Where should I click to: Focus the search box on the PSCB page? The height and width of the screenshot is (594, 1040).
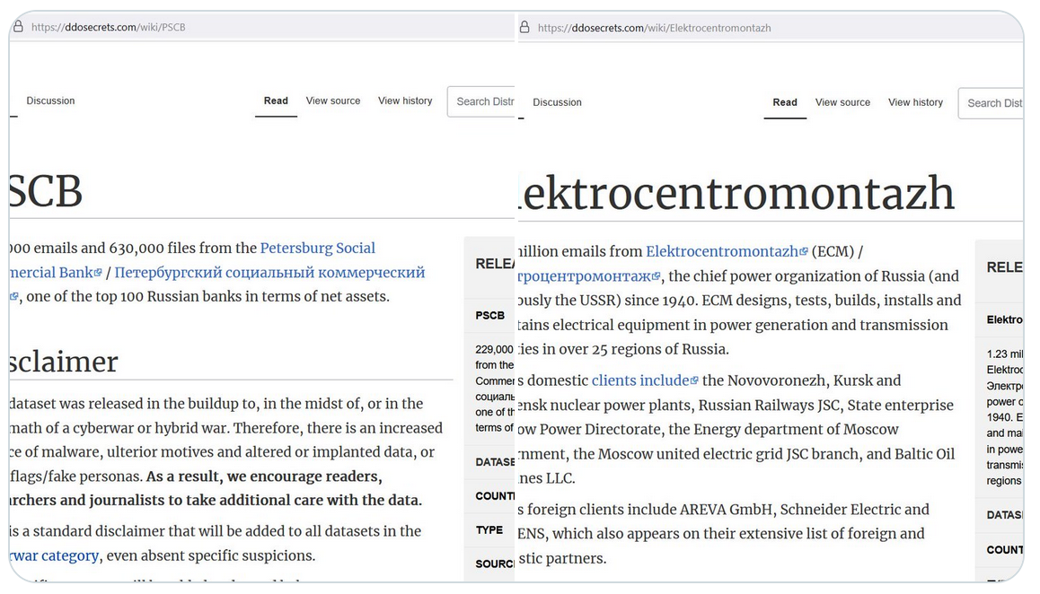tap(481, 101)
